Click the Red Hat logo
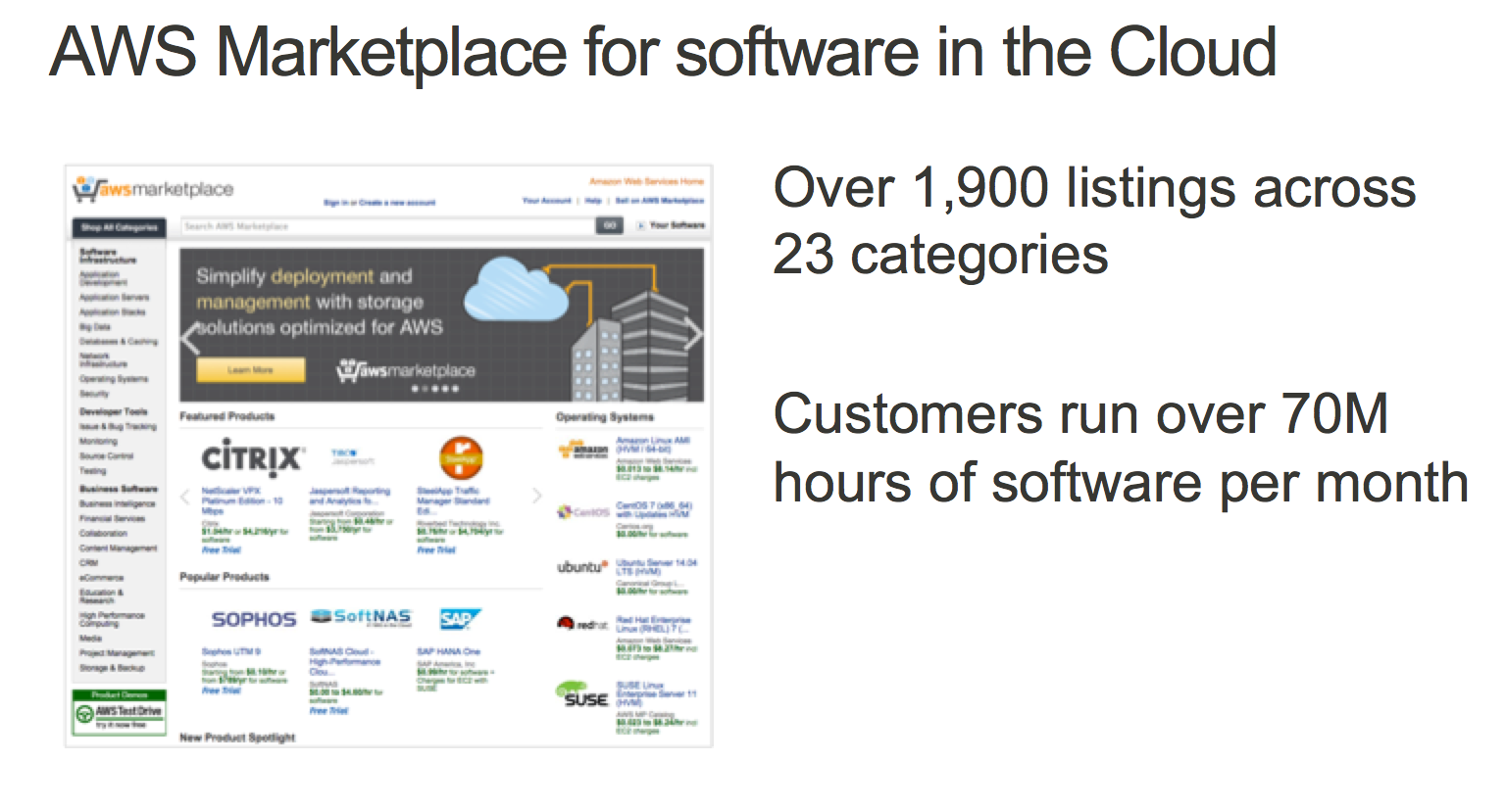This screenshot has height=809, width=1506. pos(582,624)
